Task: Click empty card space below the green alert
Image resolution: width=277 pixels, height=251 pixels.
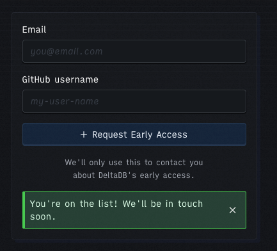Action: [134, 234]
